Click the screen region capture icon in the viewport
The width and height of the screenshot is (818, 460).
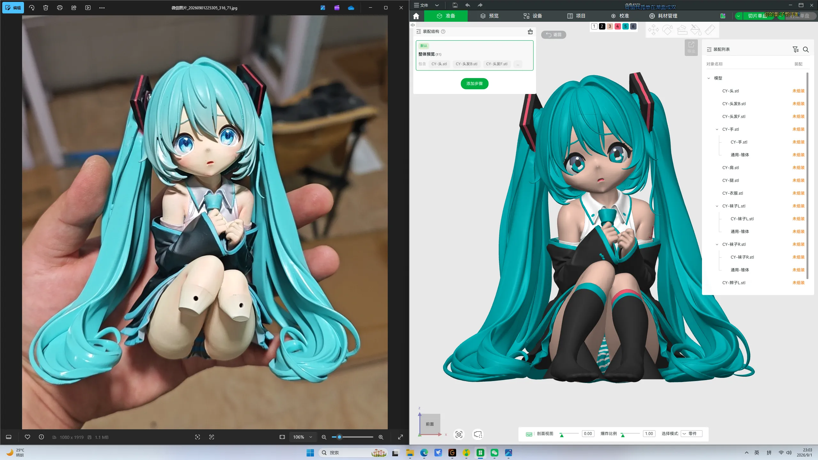(x=478, y=434)
